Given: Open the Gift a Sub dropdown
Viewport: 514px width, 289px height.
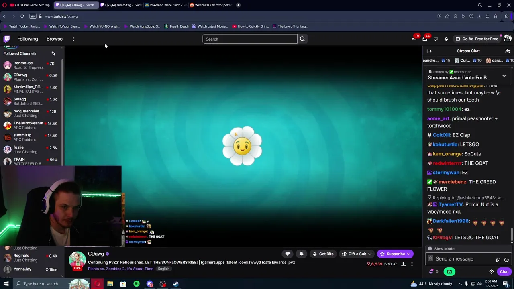Looking at the screenshot, I should coord(357,254).
